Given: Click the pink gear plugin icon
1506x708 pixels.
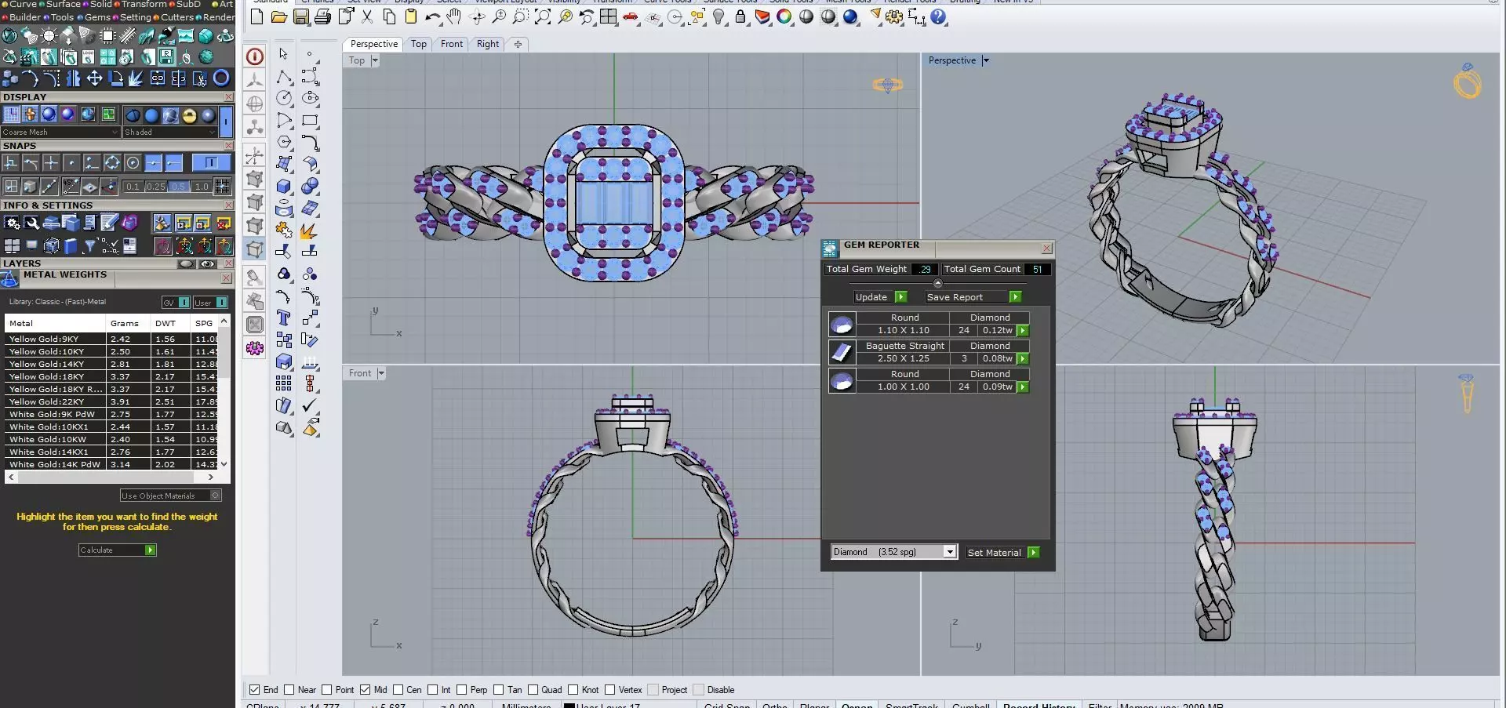Looking at the screenshot, I should 255,348.
